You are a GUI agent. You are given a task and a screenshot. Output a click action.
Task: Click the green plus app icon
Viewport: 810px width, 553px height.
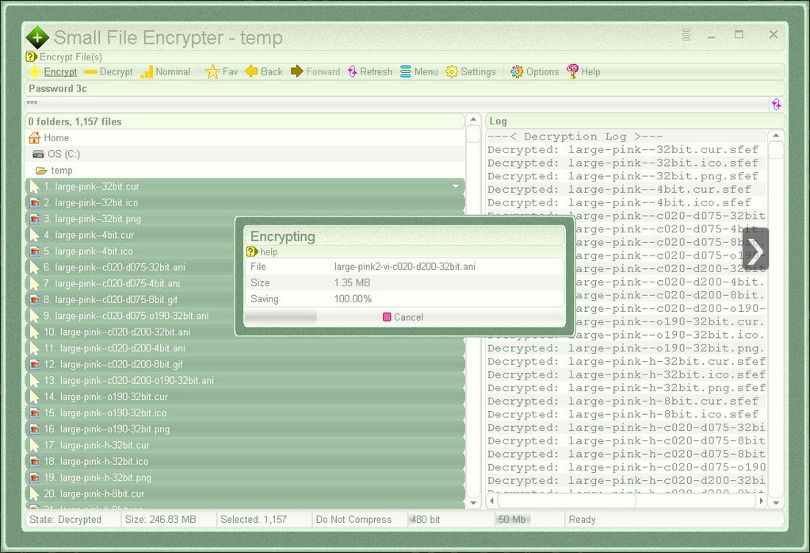[x=37, y=37]
